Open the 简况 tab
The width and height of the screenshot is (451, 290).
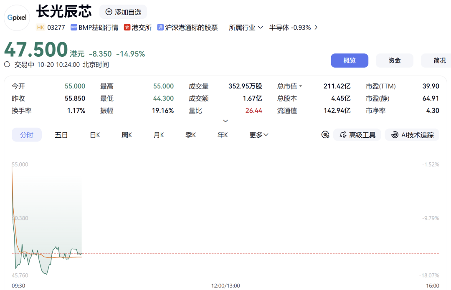pyautogui.click(x=436, y=61)
